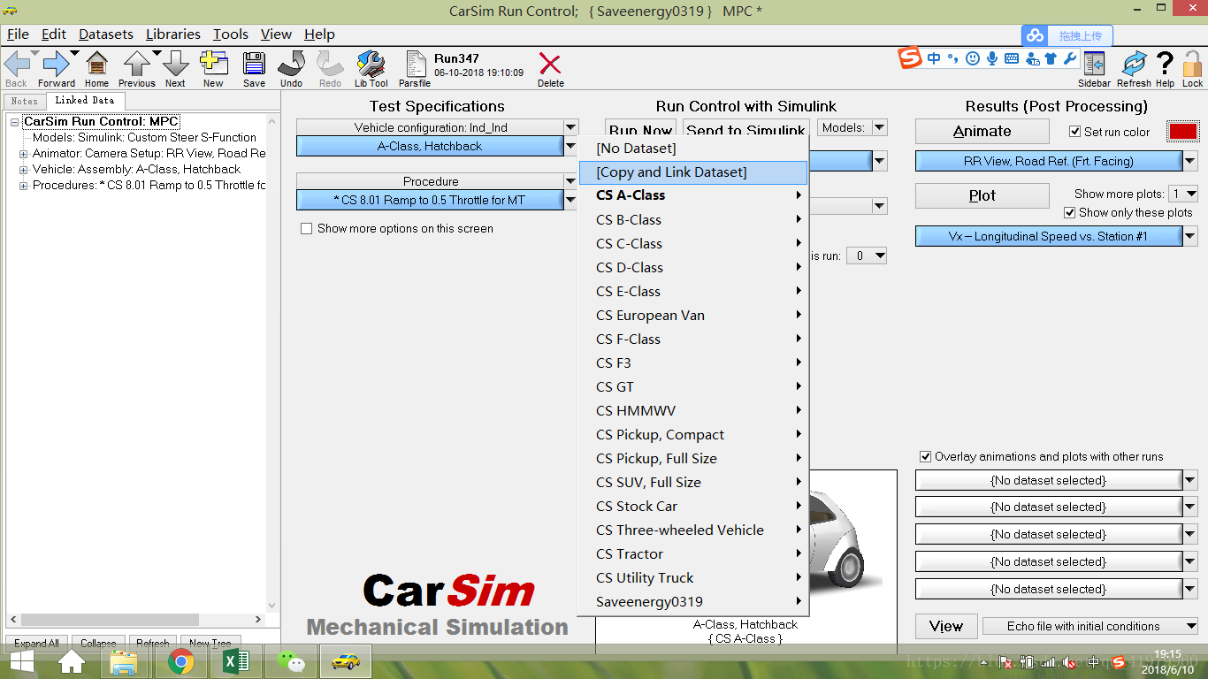
Task: Click the Send to Simulink button
Action: [745, 130]
